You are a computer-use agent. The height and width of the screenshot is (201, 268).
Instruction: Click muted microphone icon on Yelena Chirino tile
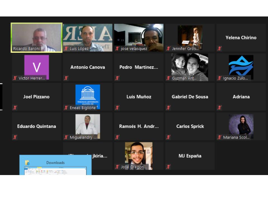pos(220,49)
